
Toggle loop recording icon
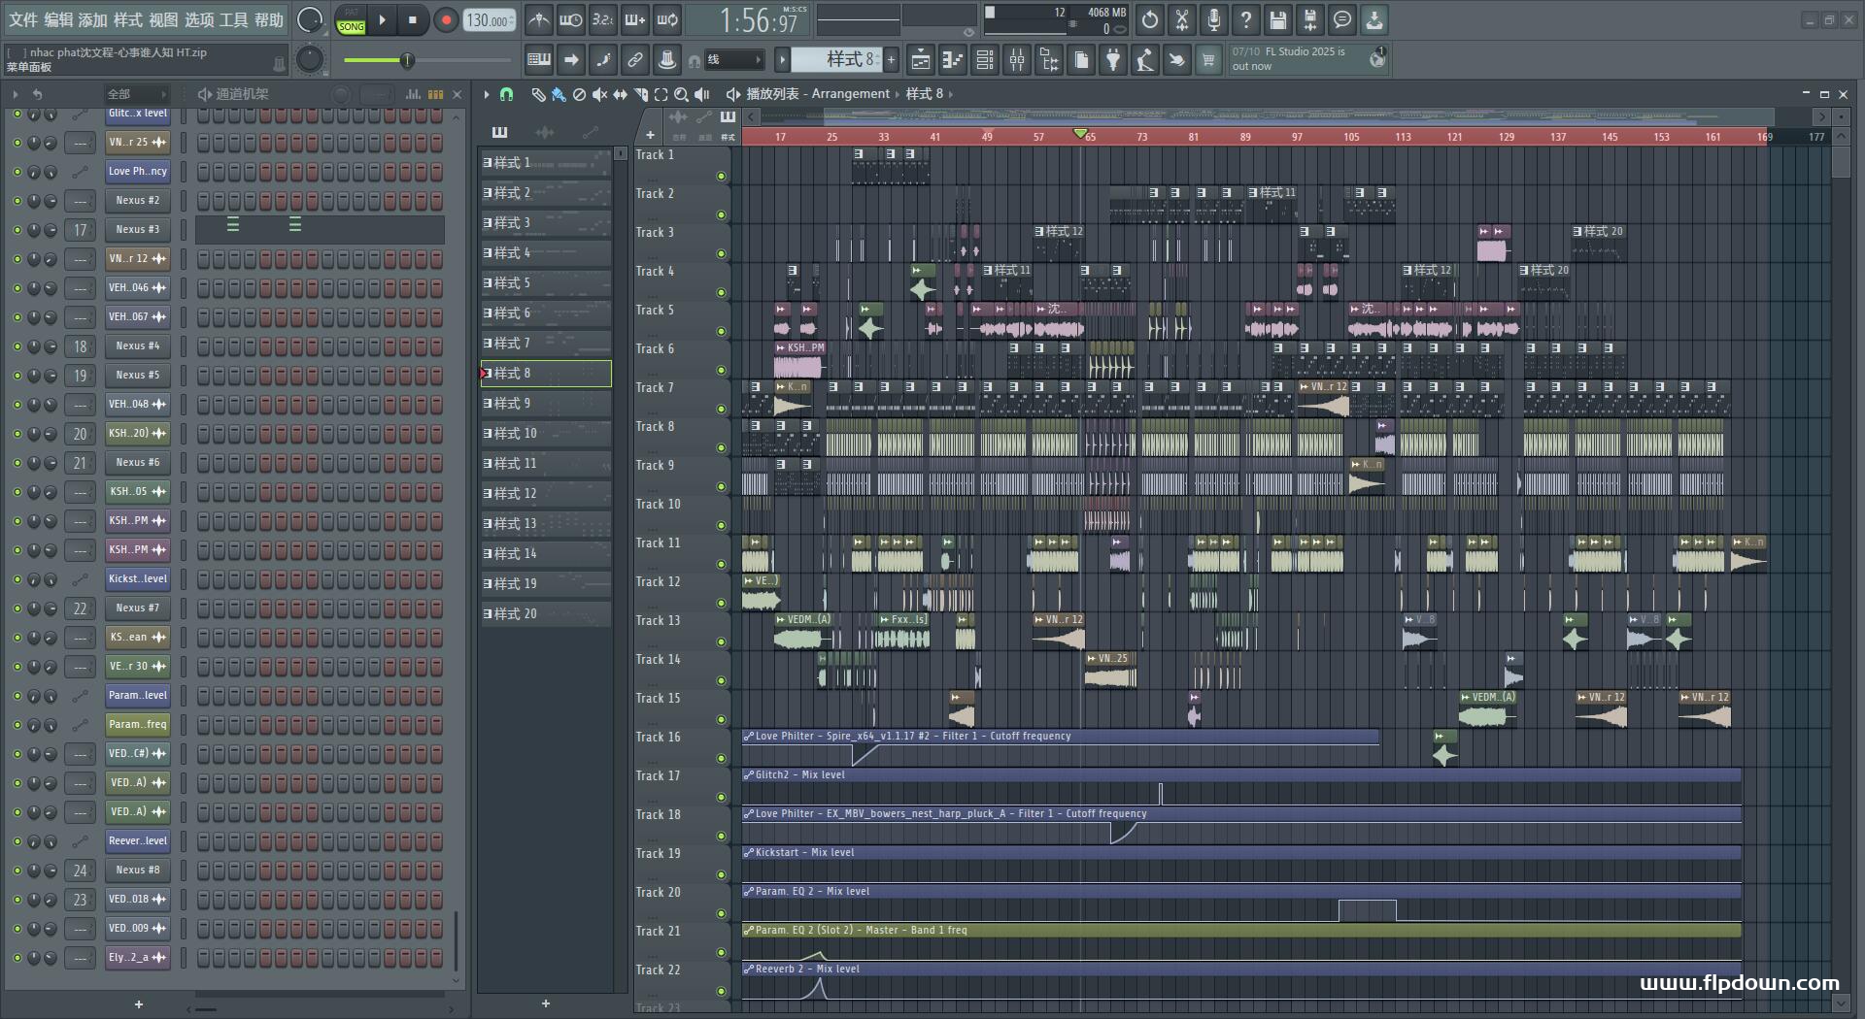click(x=666, y=19)
